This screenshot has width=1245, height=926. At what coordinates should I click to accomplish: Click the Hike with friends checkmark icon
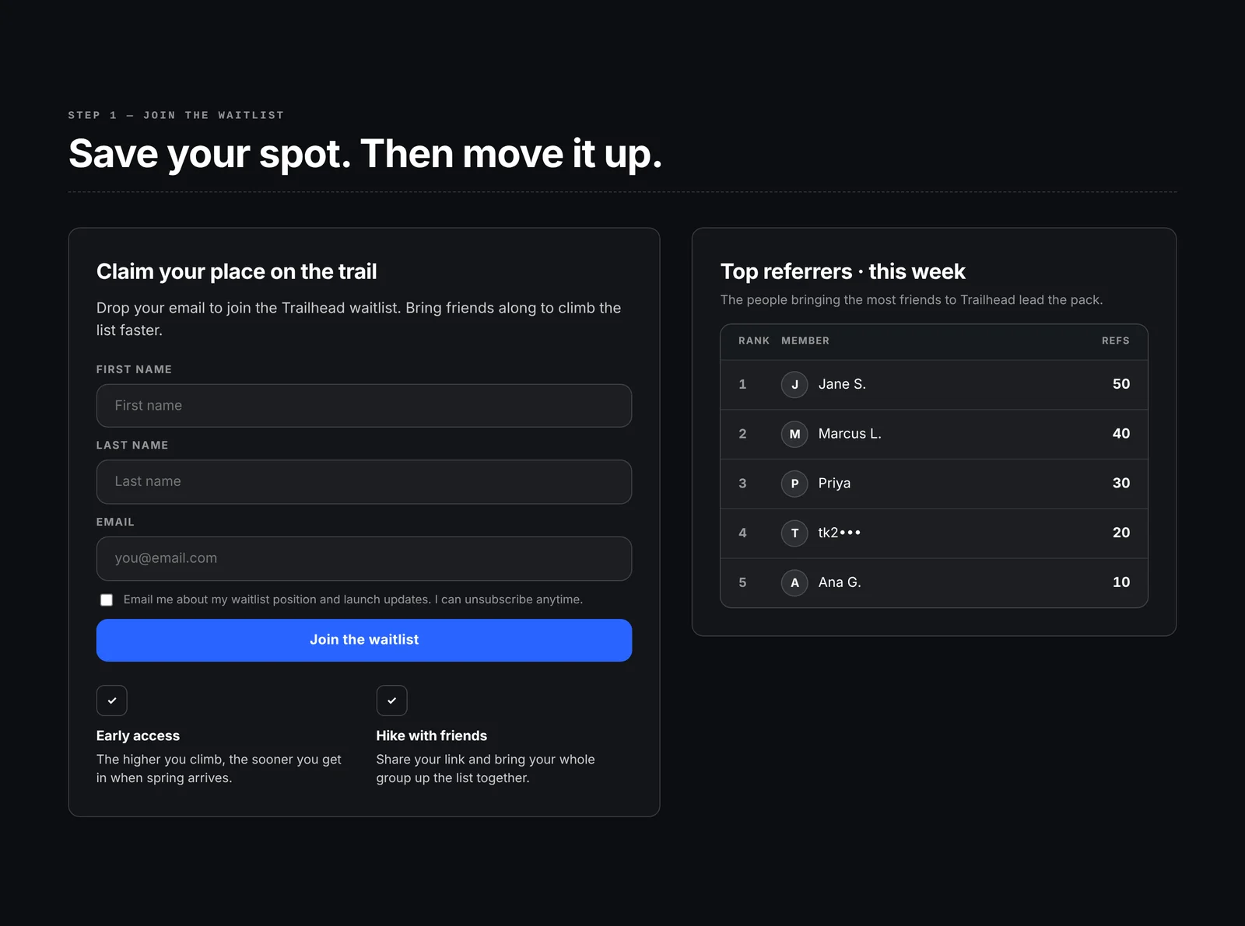391,701
